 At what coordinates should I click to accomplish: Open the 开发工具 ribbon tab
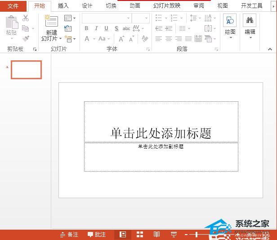(251, 6)
